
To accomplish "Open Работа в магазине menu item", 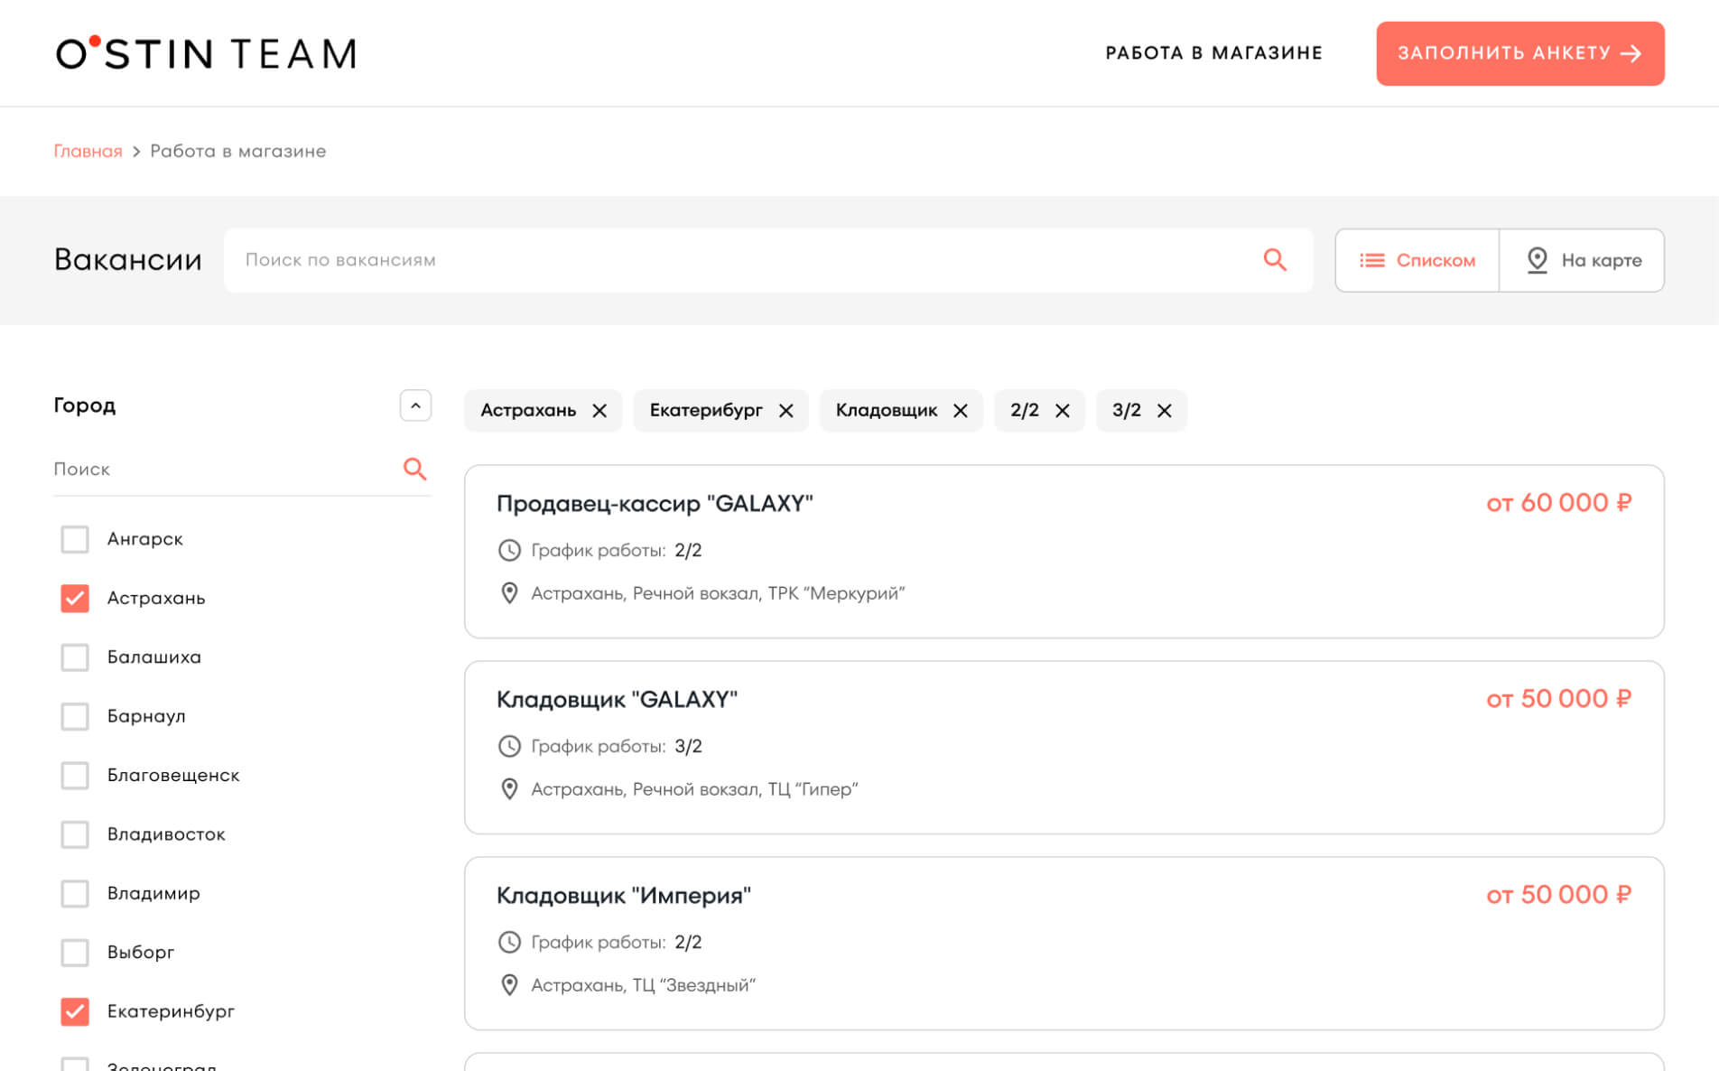I will coord(1213,53).
